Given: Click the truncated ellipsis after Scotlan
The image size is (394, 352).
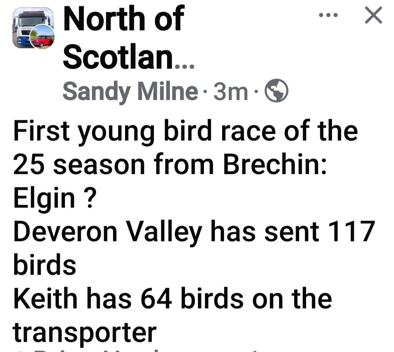Looking at the screenshot, I should click(184, 66).
